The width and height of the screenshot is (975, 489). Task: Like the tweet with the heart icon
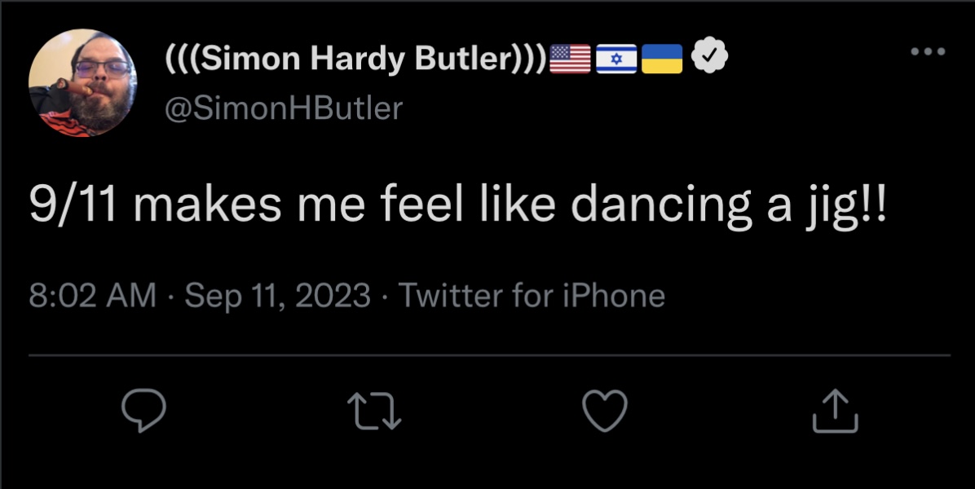tap(605, 408)
